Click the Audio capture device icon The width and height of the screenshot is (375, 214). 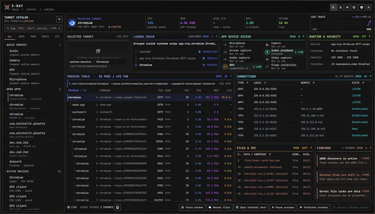[225, 59]
